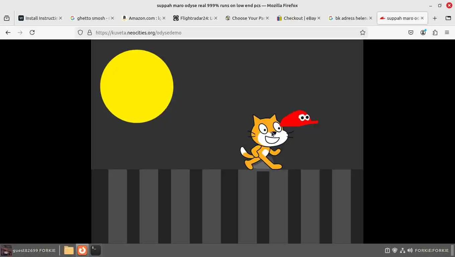Minimize the Firefox window

click(x=431, y=5)
